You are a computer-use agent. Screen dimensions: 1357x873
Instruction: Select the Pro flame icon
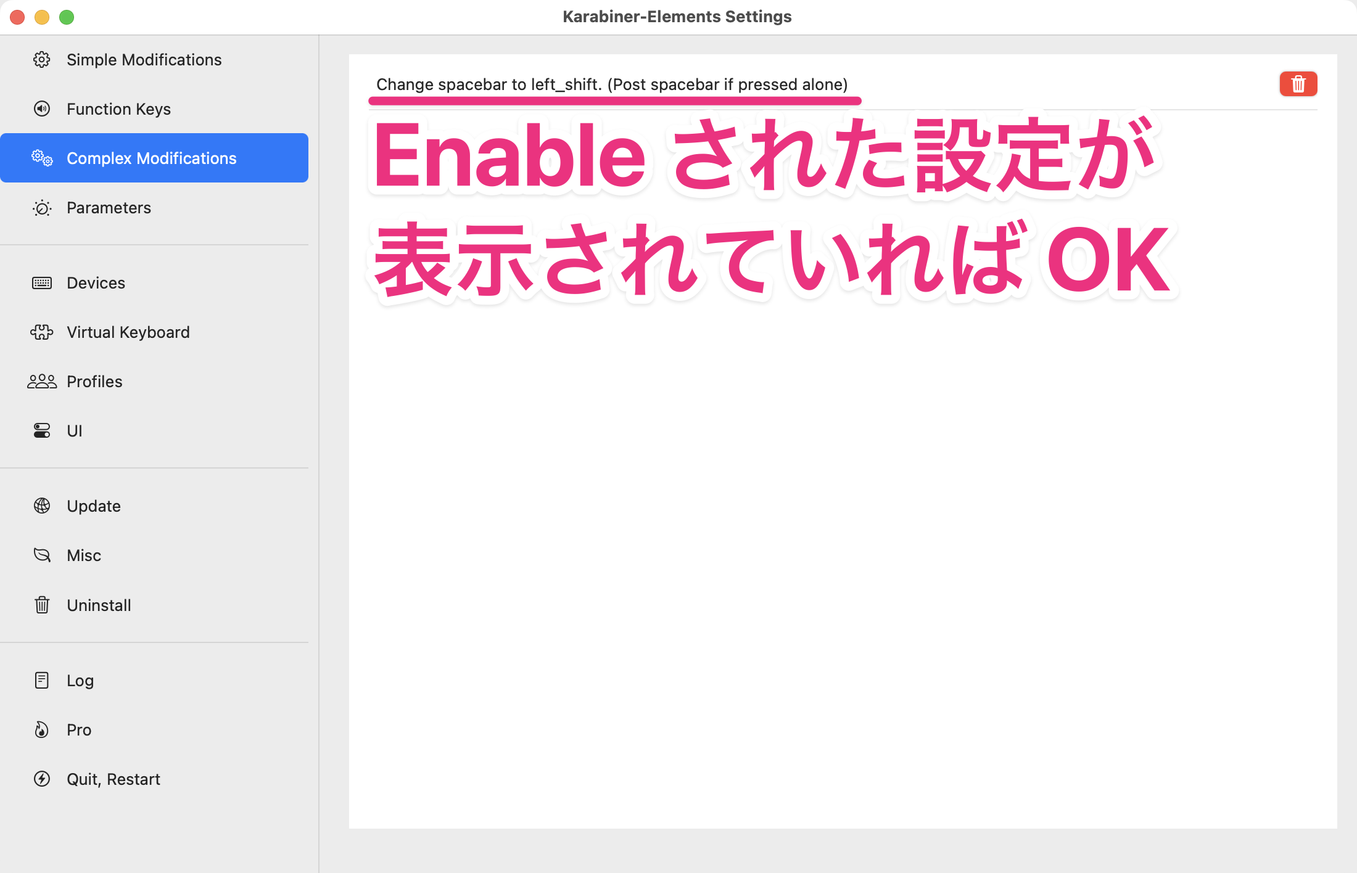(41, 729)
